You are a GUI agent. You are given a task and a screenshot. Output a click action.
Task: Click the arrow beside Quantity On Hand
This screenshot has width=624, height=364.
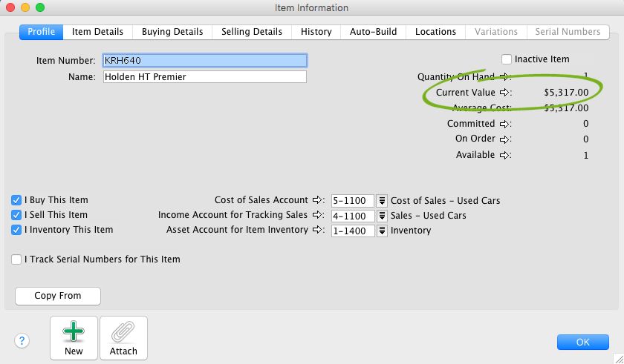505,76
